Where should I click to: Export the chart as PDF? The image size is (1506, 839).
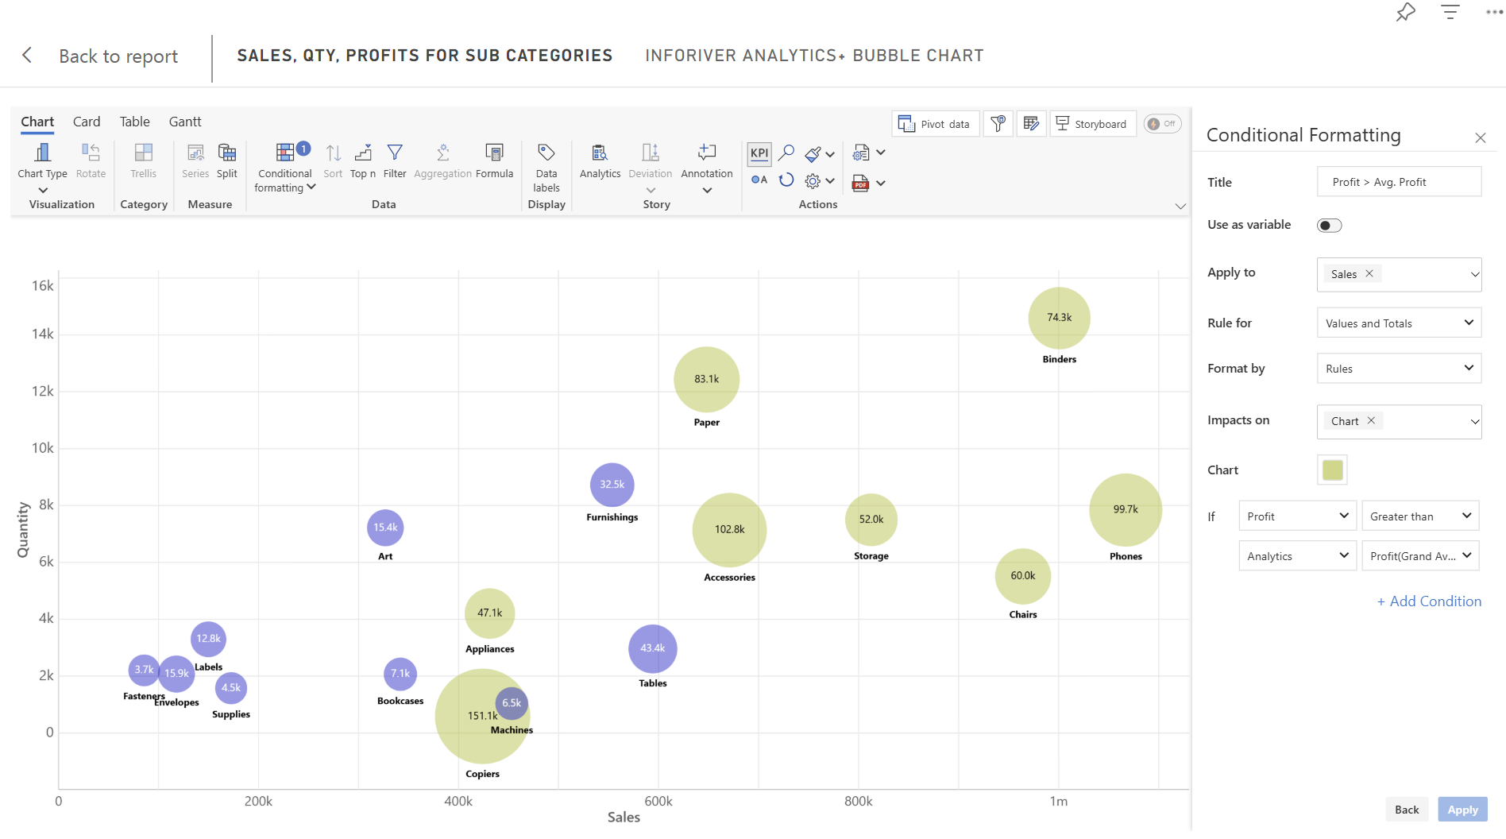pos(859,183)
